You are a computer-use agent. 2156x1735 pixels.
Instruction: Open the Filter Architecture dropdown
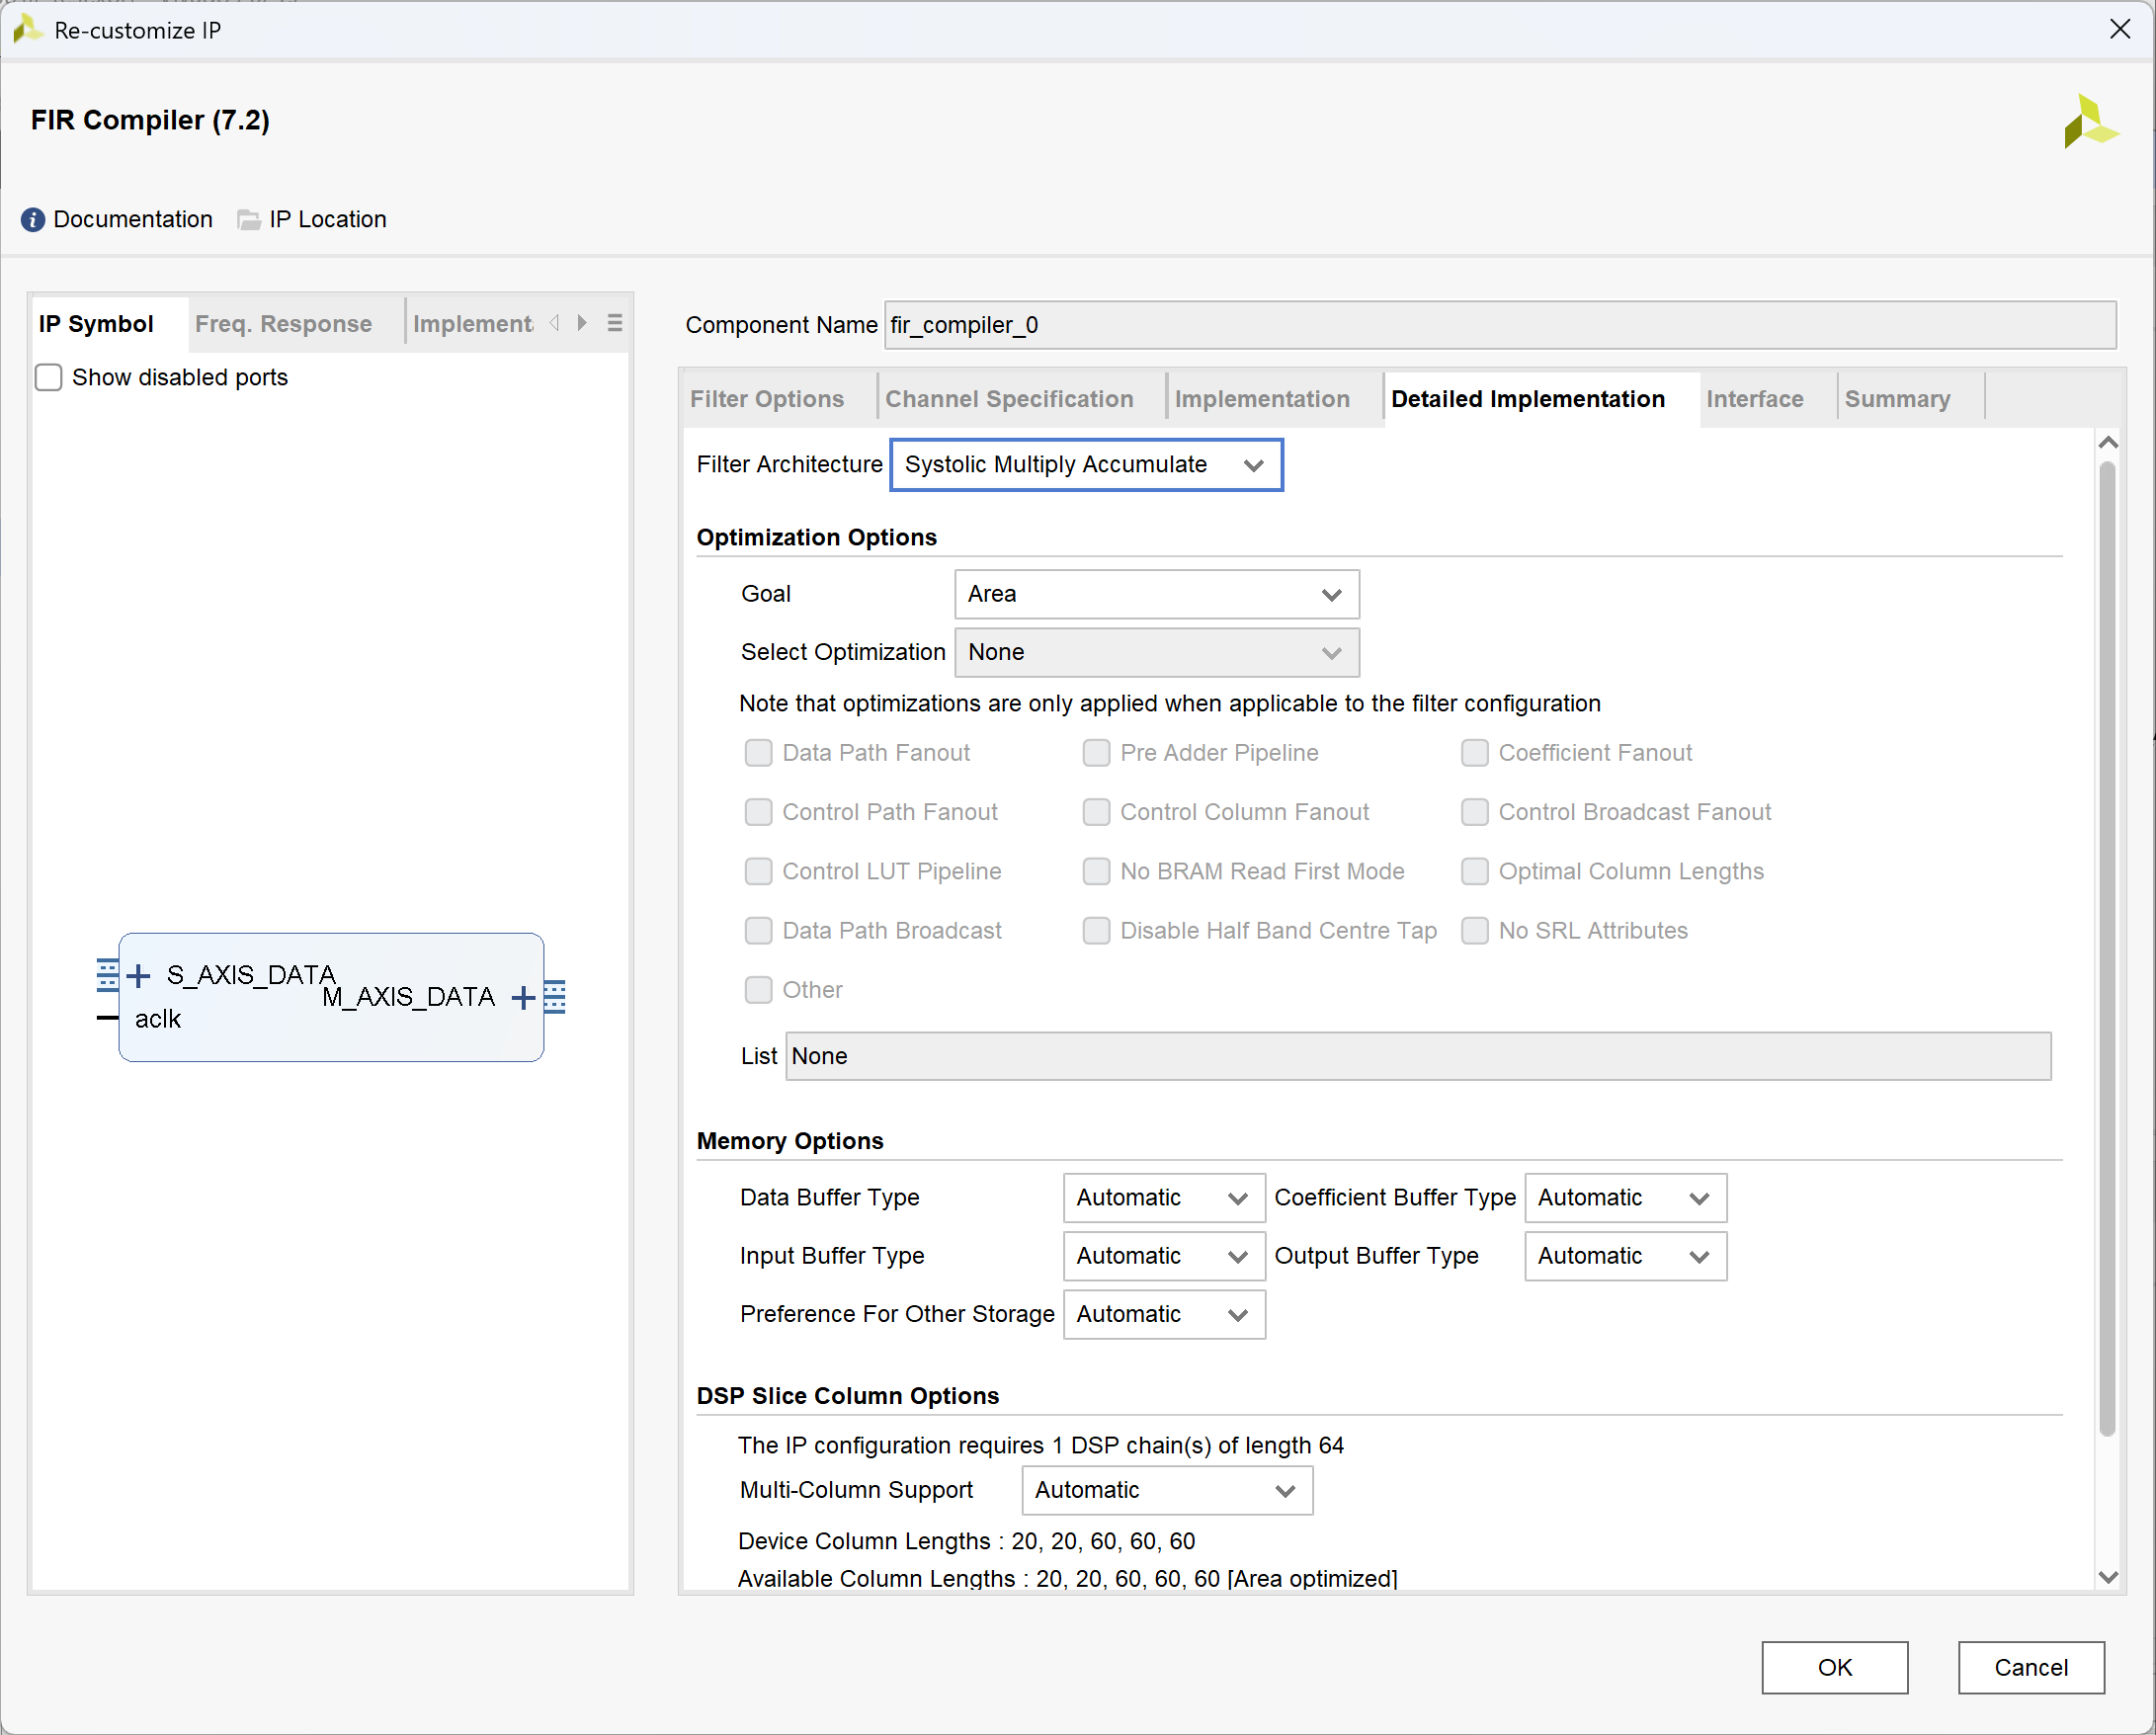click(1085, 464)
